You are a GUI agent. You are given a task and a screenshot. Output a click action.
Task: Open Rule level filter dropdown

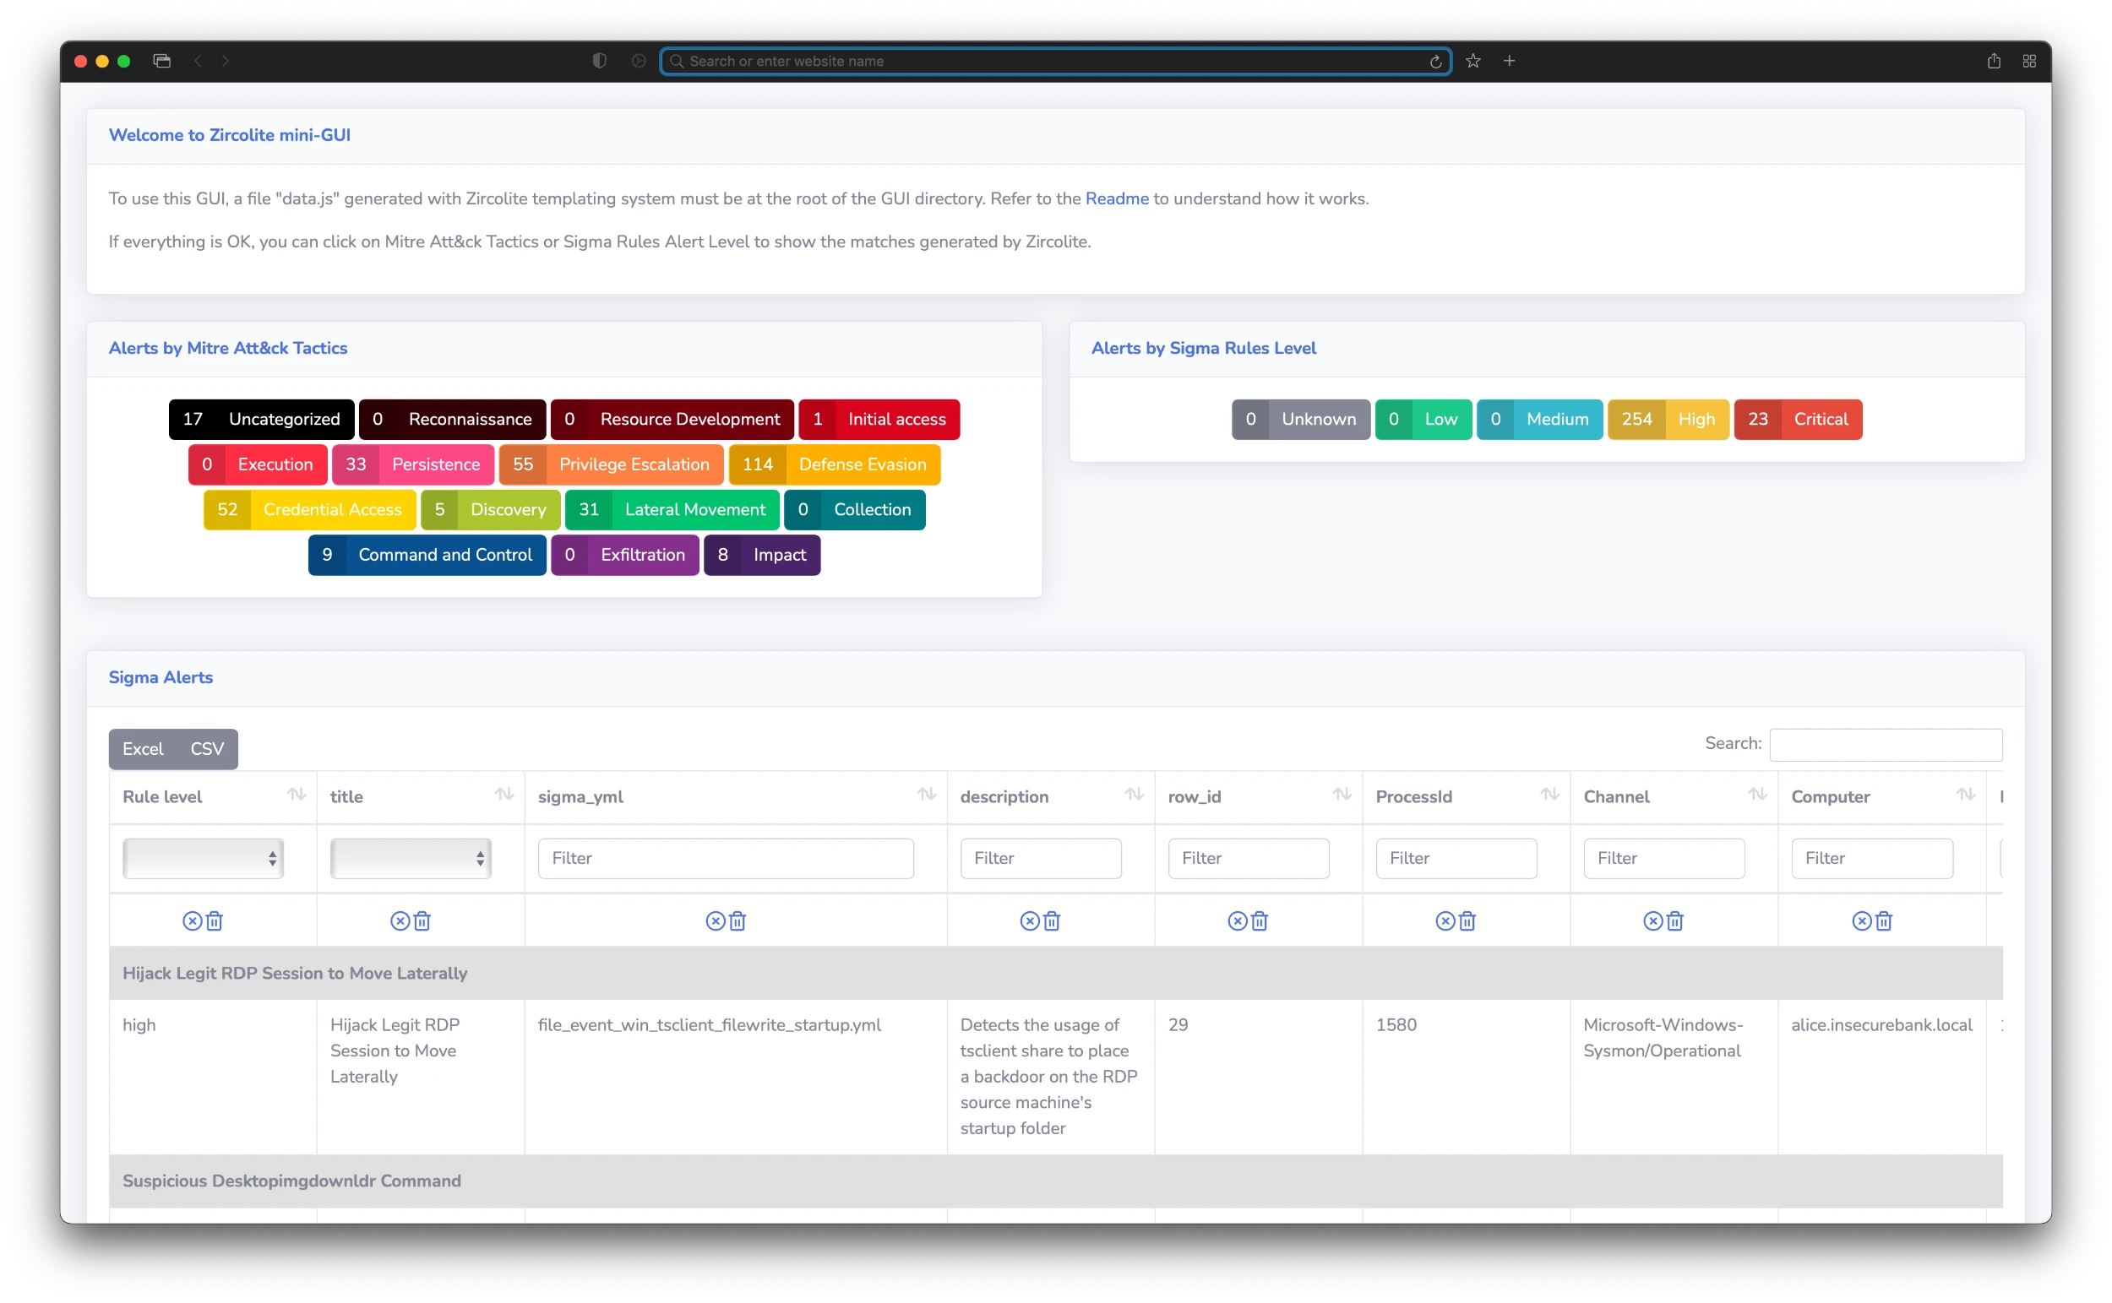[x=204, y=858]
